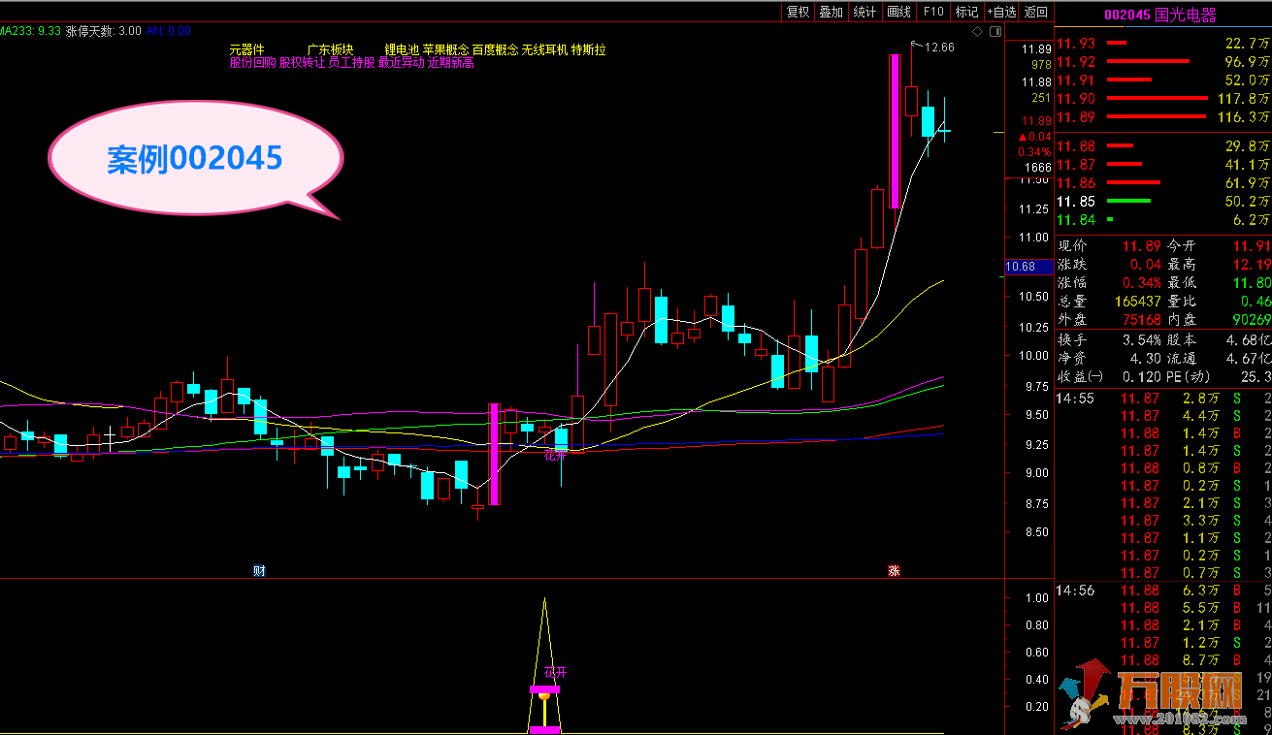Click the 14:56 tick trade timestamp
The width and height of the screenshot is (1272, 735).
click(1075, 590)
